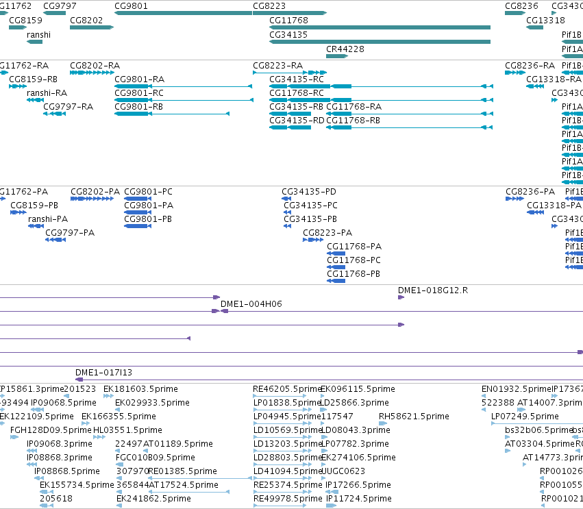Click protein label CG8236-PA
This screenshot has height=509, width=583.
(x=530, y=192)
